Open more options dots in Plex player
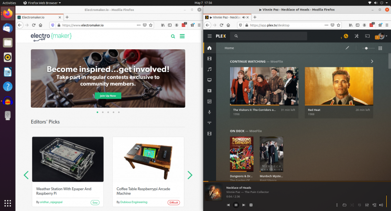The height and width of the screenshot is (211, 391). tap(337, 205)
